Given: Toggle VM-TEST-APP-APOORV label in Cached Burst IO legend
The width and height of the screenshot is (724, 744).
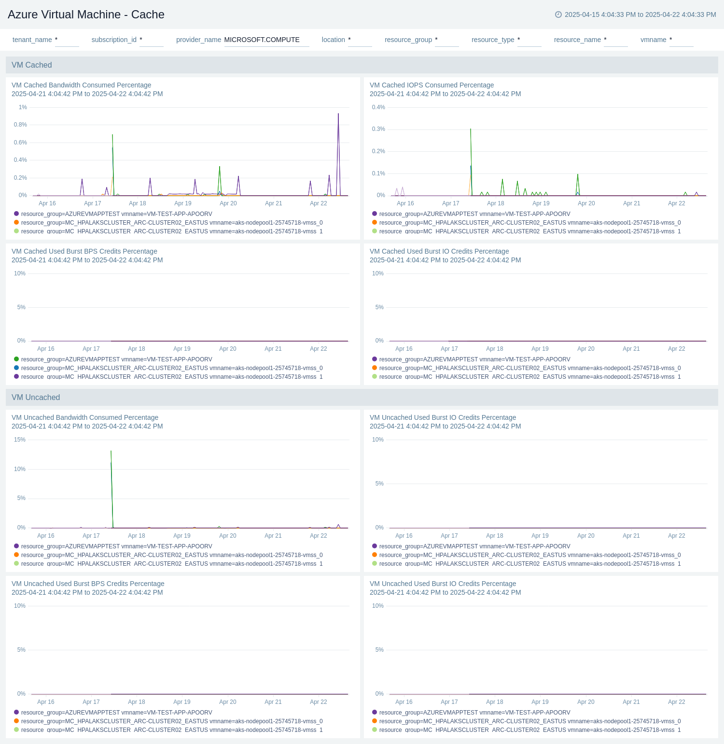Looking at the screenshot, I should coord(475,359).
